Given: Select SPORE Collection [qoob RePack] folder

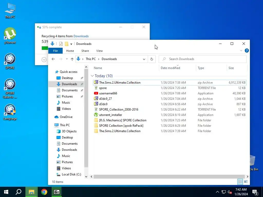Looking at the screenshot, I should pos(170,126).
